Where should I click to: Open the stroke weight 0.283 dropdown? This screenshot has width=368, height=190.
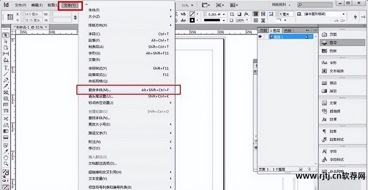(224, 14)
